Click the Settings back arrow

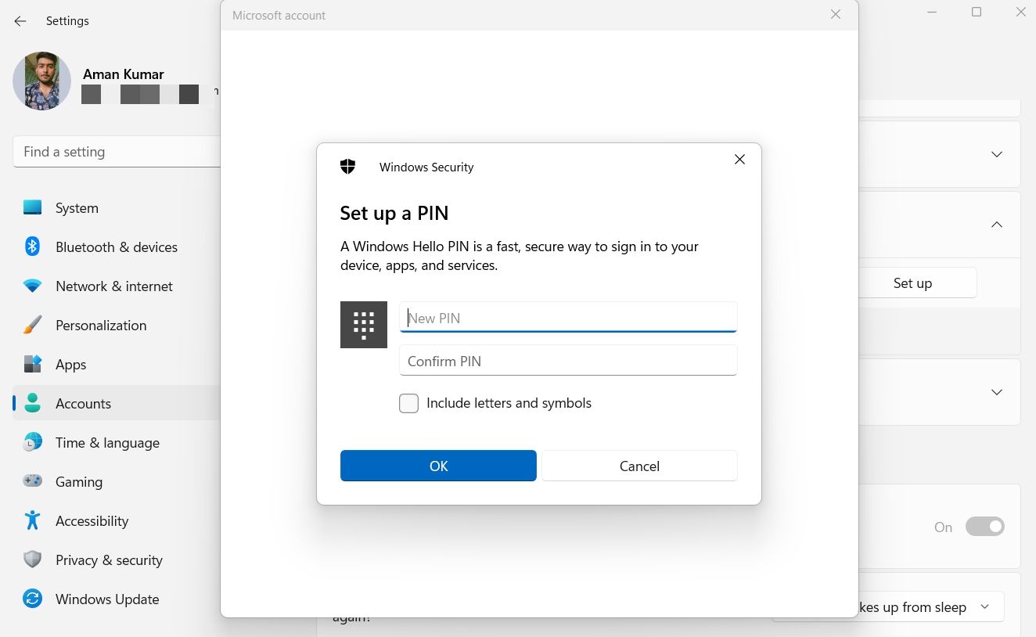pos(20,21)
